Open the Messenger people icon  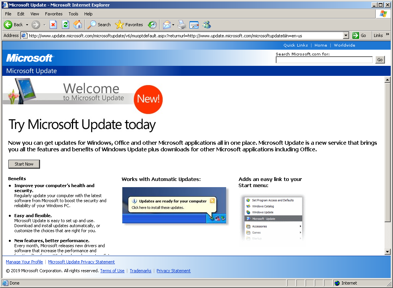tap(207, 25)
